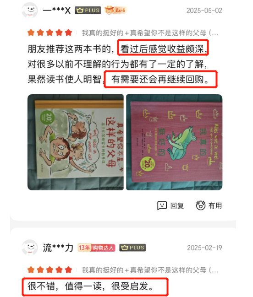Tap the PLUS badge beside 一***X
Viewport: 253px width, 297px height.
pyautogui.click(x=88, y=10)
